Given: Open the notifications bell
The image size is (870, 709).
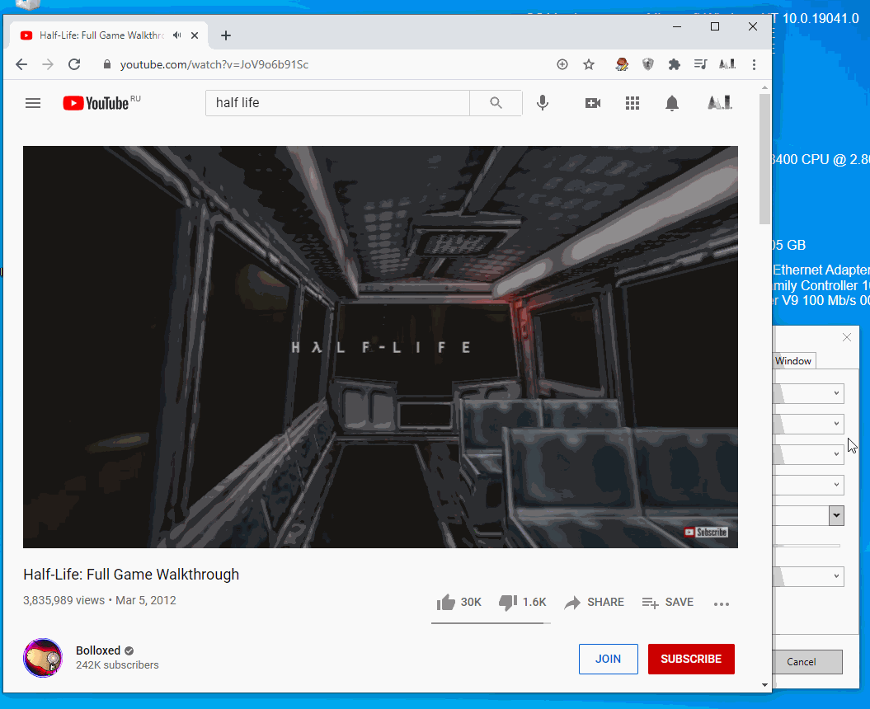Looking at the screenshot, I should click(672, 103).
